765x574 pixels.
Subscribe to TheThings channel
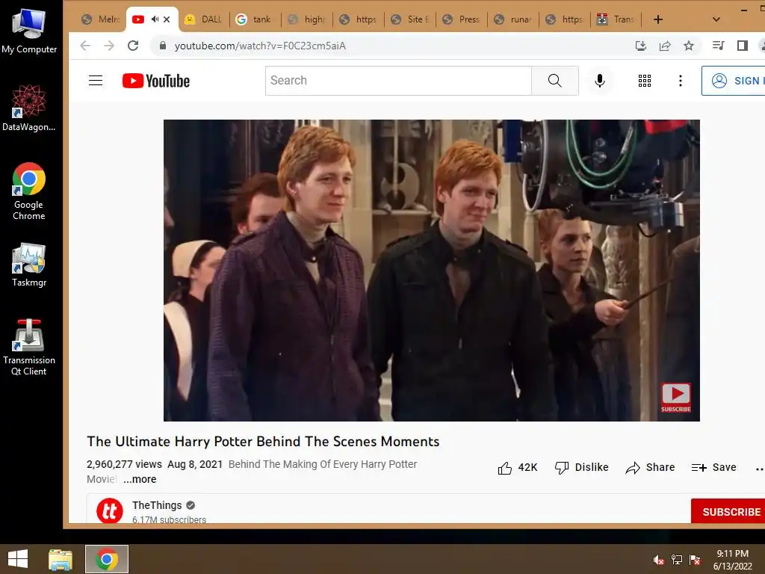click(728, 511)
